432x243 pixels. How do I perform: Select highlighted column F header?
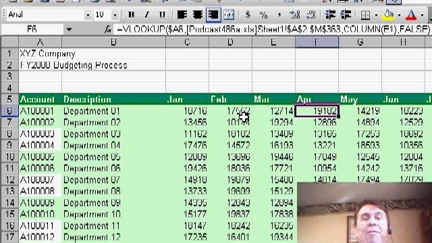tap(317, 42)
